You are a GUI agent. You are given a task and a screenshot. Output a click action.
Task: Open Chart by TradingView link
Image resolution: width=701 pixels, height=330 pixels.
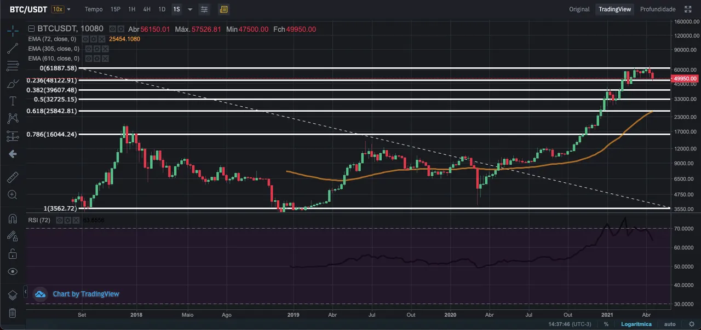click(x=86, y=294)
